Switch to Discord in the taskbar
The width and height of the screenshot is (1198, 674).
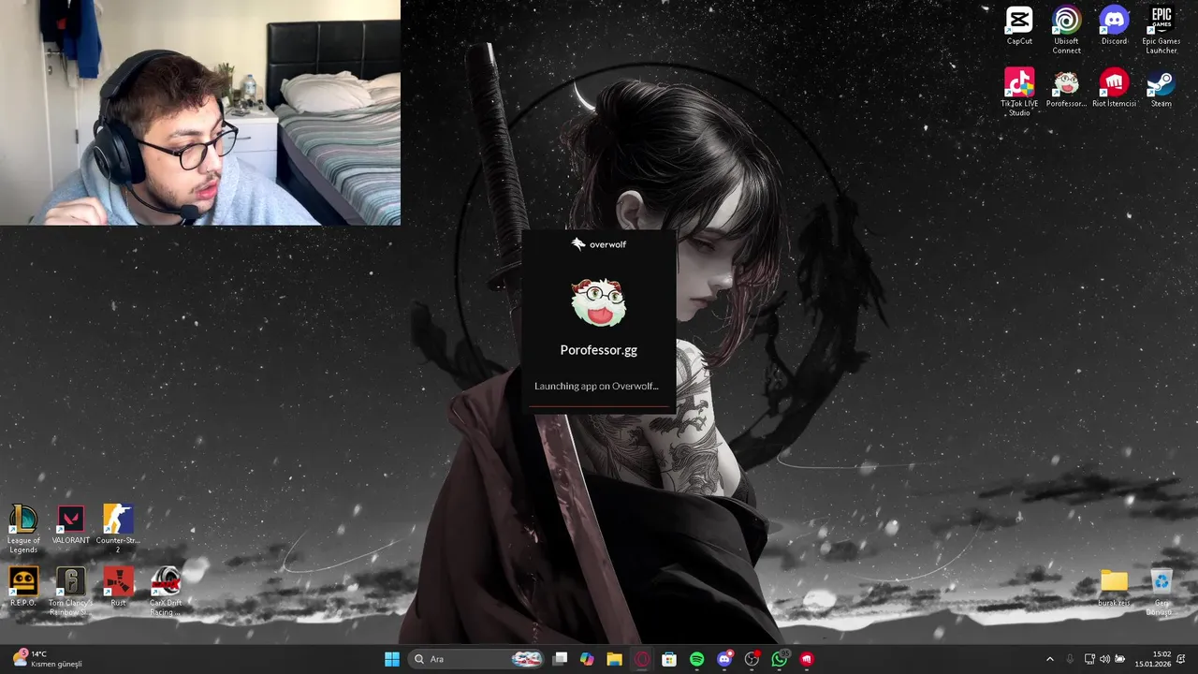click(x=724, y=659)
